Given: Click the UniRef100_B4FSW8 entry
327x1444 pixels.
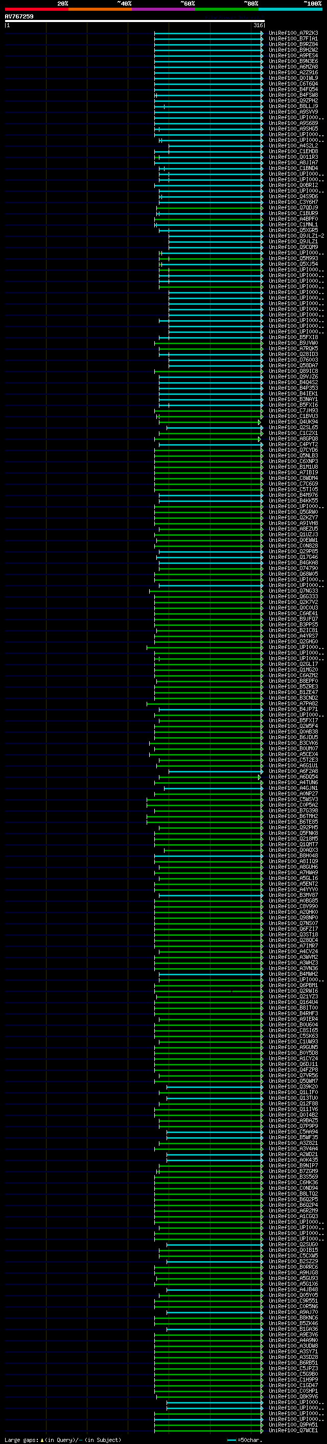Looking at the screenshot, I should [293, 95].
